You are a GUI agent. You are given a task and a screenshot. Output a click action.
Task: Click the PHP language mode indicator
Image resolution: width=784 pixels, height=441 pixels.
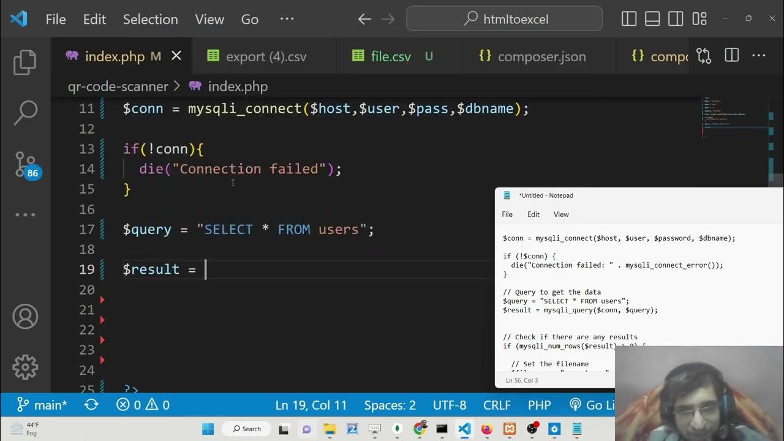click(x=539, y=405)
